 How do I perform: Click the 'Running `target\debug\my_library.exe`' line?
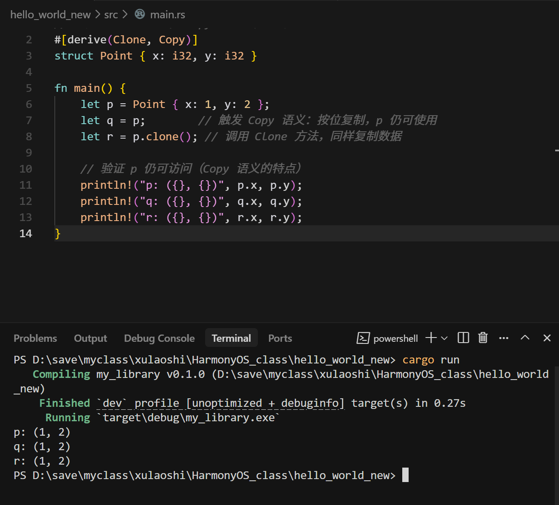click(163, 417)
